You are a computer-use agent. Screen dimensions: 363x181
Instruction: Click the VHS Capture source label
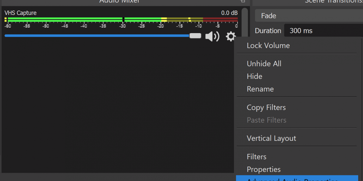[20, 13]
